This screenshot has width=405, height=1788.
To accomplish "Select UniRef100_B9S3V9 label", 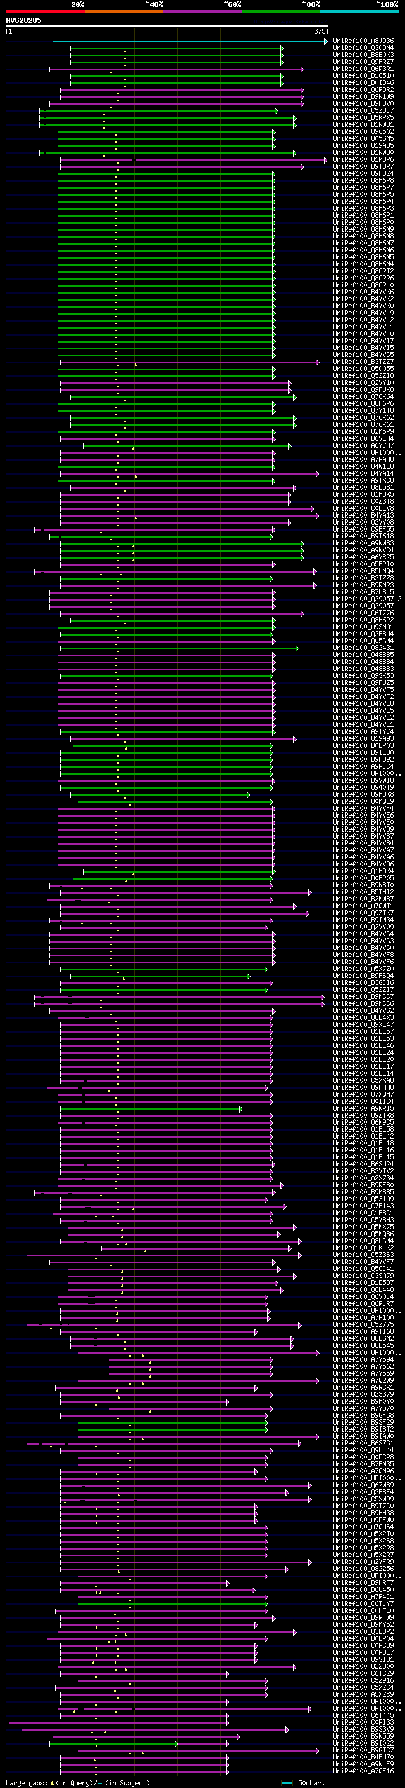I will (363, 1730).
